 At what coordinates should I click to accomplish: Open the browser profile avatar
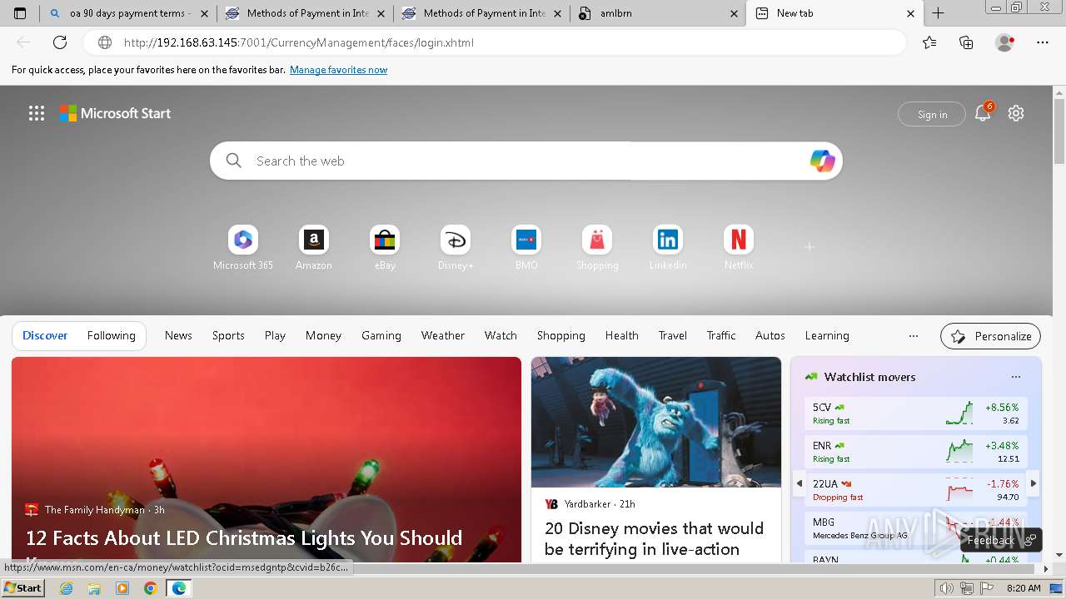pos(1005,42)
